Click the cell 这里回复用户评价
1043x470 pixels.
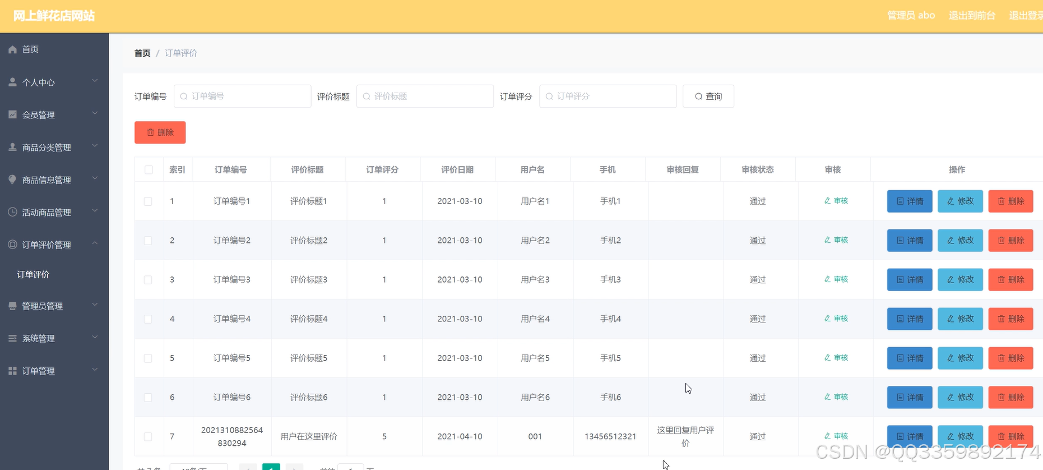[685, 436]
